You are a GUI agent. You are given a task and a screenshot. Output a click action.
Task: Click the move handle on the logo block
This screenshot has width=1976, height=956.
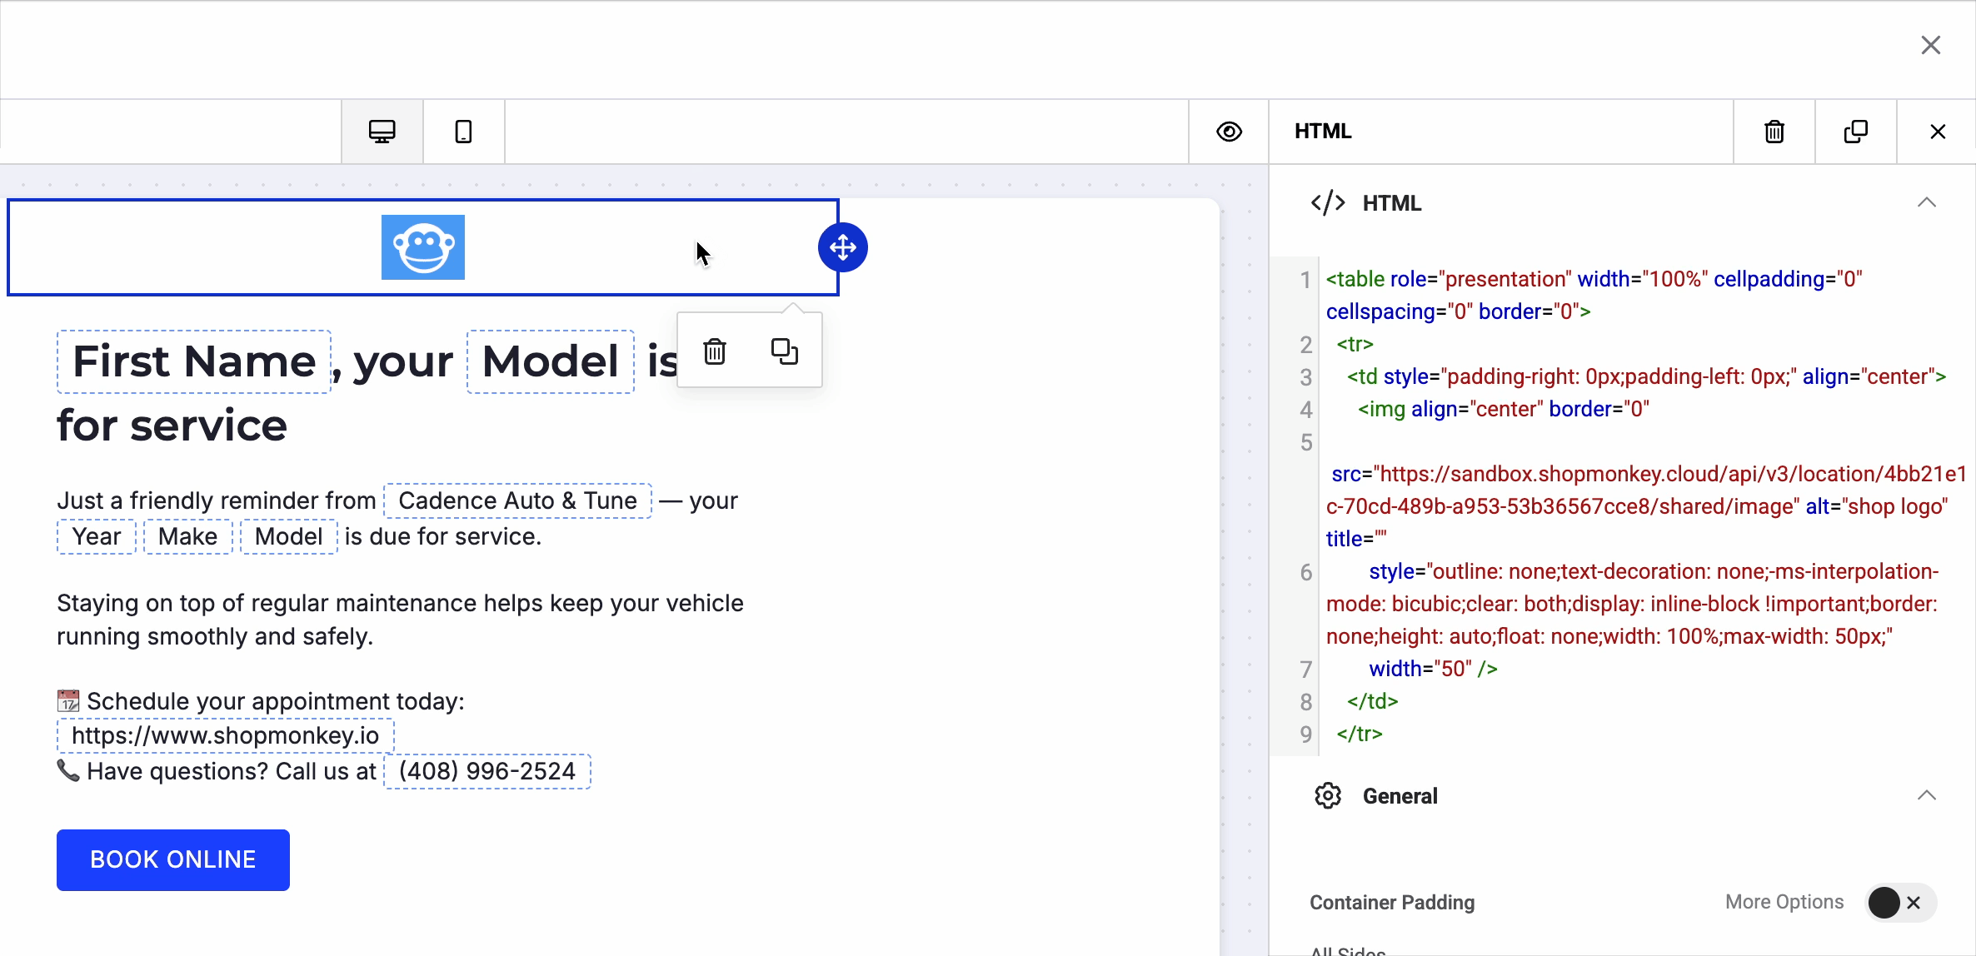(843, 247)
